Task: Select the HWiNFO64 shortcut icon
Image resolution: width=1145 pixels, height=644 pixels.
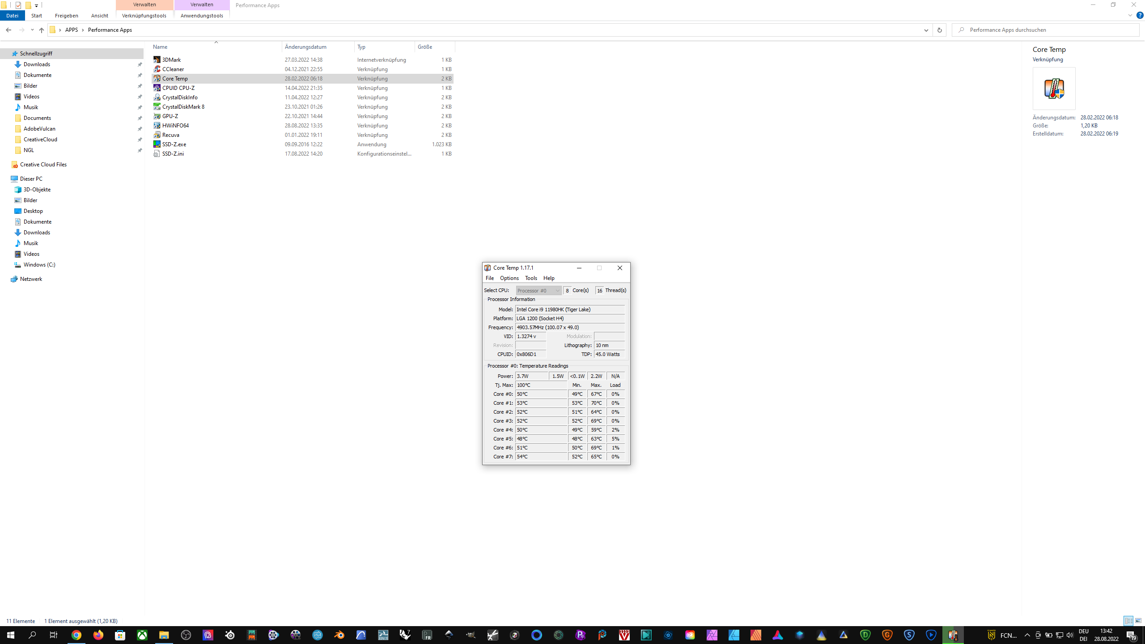Action: pos(157,126)
